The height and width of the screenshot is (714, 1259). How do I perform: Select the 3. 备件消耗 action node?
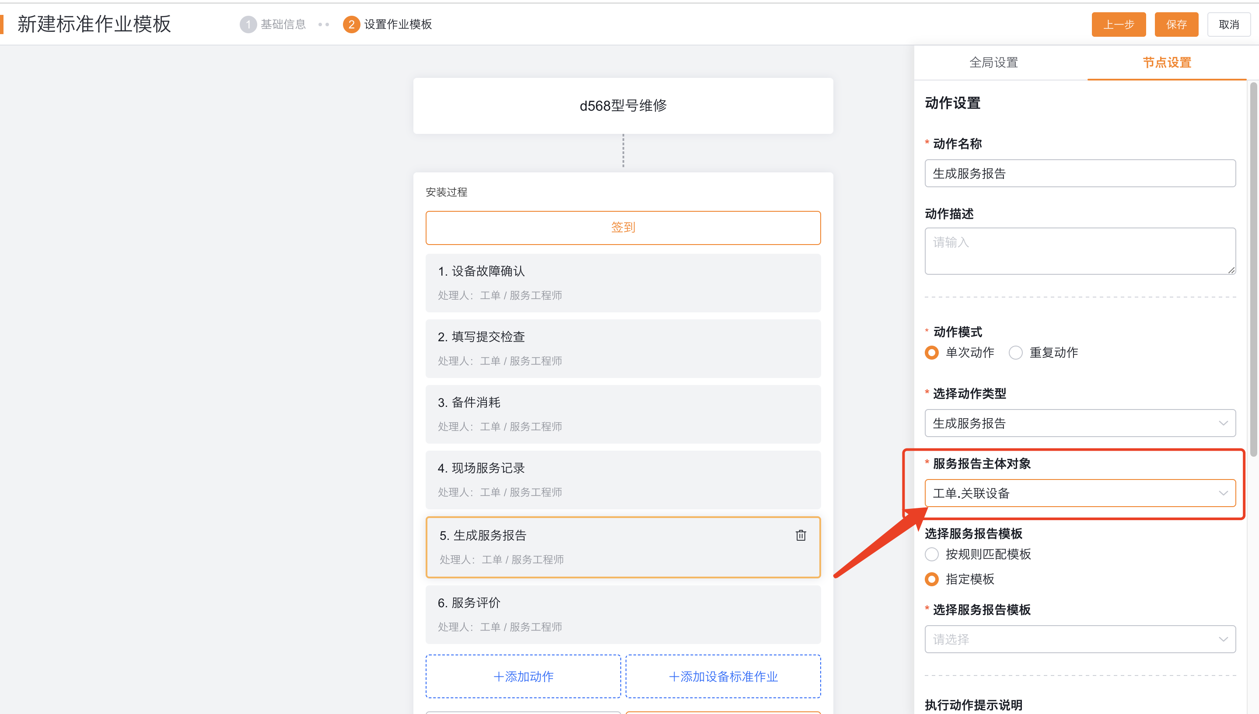[623, 414]
